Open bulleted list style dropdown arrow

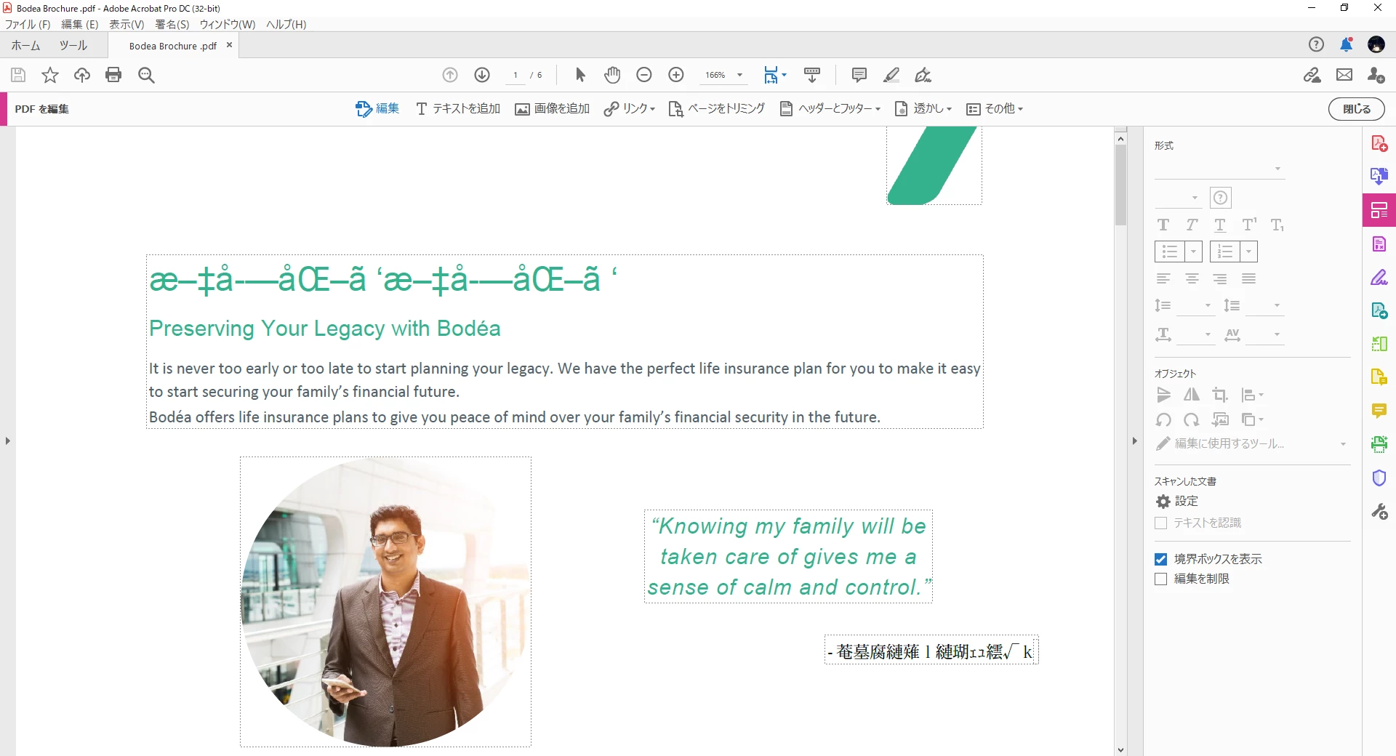pos(1193,252)
